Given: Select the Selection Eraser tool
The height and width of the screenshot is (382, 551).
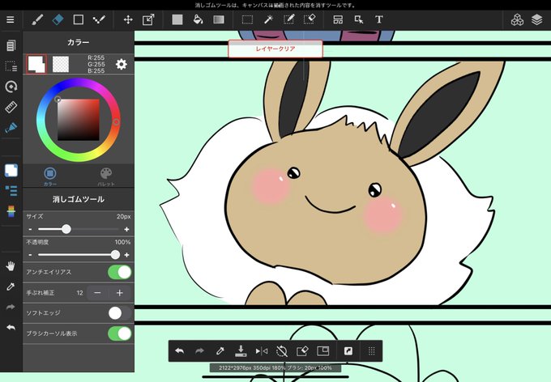Looking at the screenshot, I should (310, 19).
